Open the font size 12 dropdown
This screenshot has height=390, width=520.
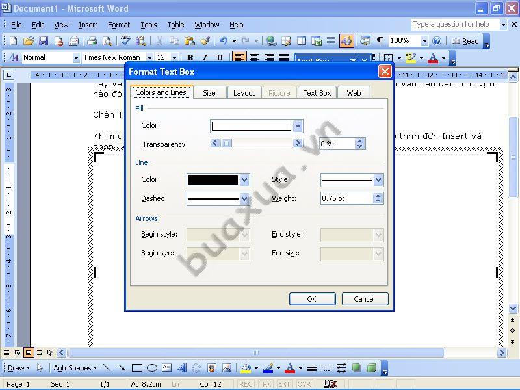pyautogui.click(x=175, y=58)
